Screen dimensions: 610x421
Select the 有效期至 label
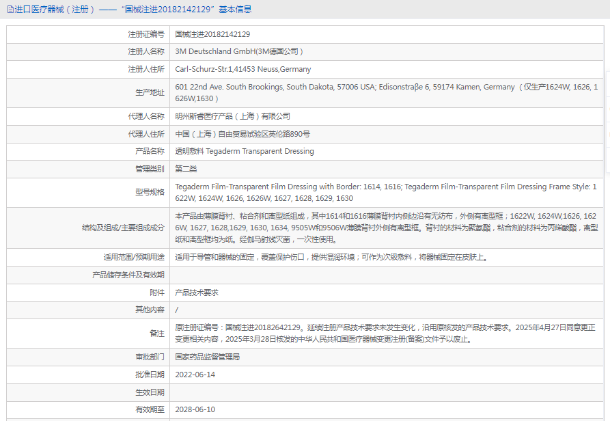150,409
